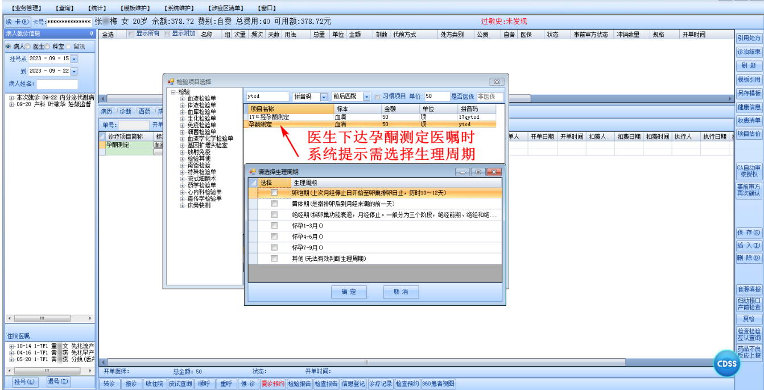
Task: Pin the 病人就诊信息 panel with pushpin icon
Action: tap(92, 34)
